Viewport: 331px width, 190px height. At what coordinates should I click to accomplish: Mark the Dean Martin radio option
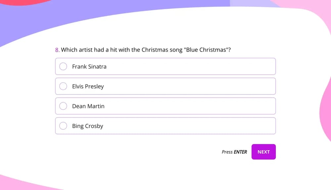pos(63,106)
